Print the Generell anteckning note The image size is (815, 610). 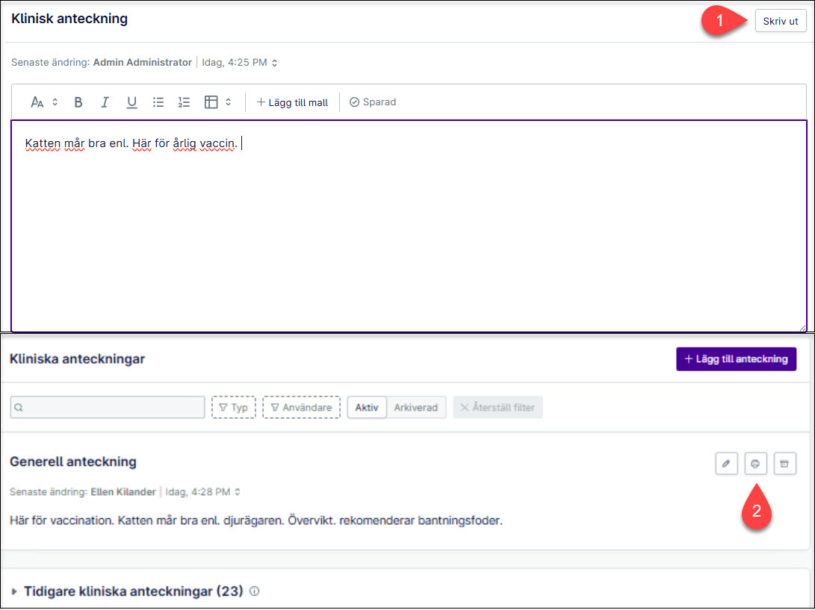755,464
